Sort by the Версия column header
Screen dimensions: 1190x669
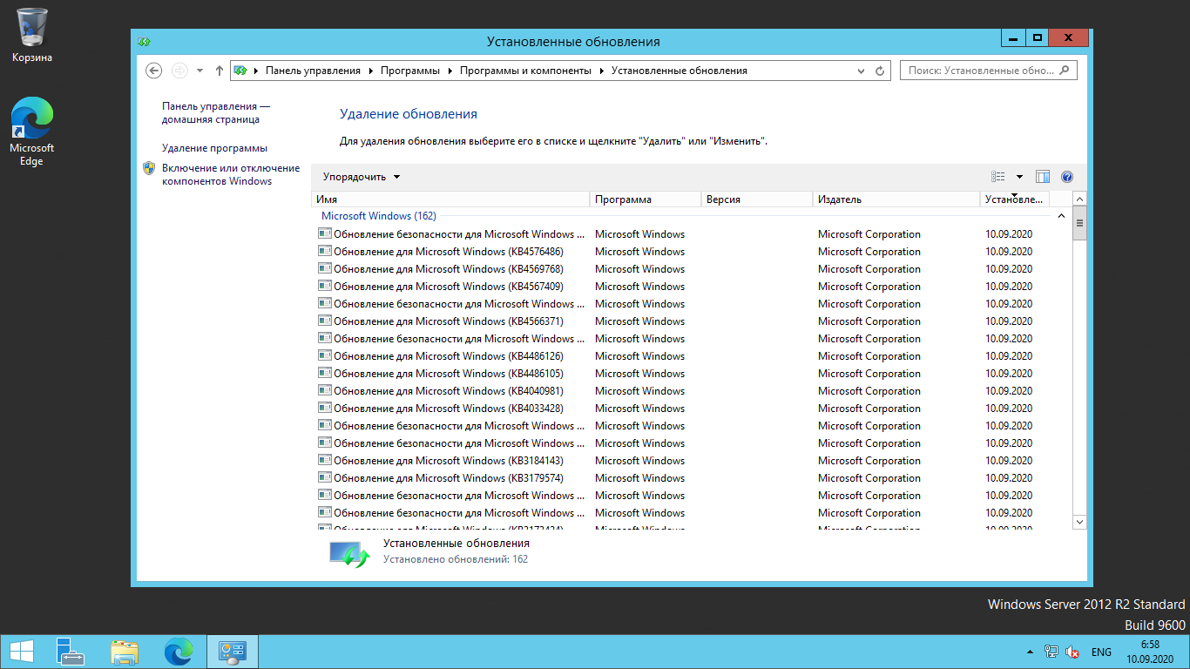[x=757, y=199]
